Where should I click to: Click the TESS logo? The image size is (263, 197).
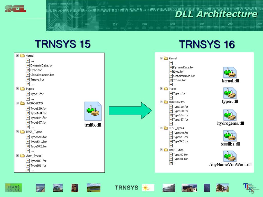click(251, 188)
